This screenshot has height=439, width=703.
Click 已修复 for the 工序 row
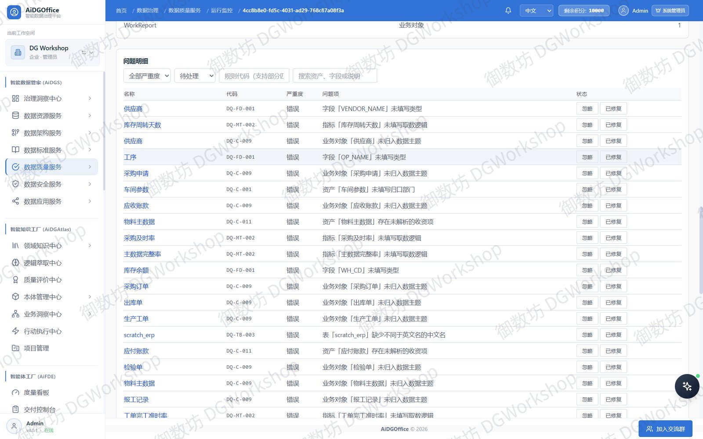pyautogui.click(x=613, y=157)
